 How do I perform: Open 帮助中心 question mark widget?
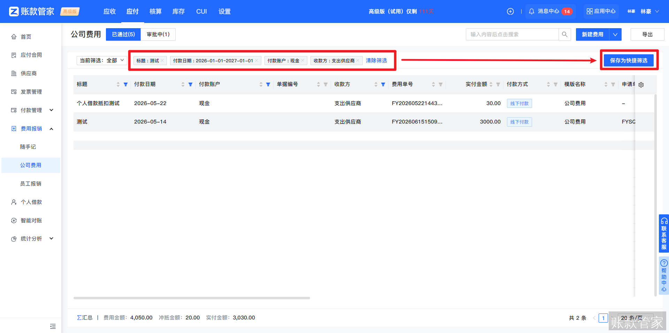click(x=664, y=275)
